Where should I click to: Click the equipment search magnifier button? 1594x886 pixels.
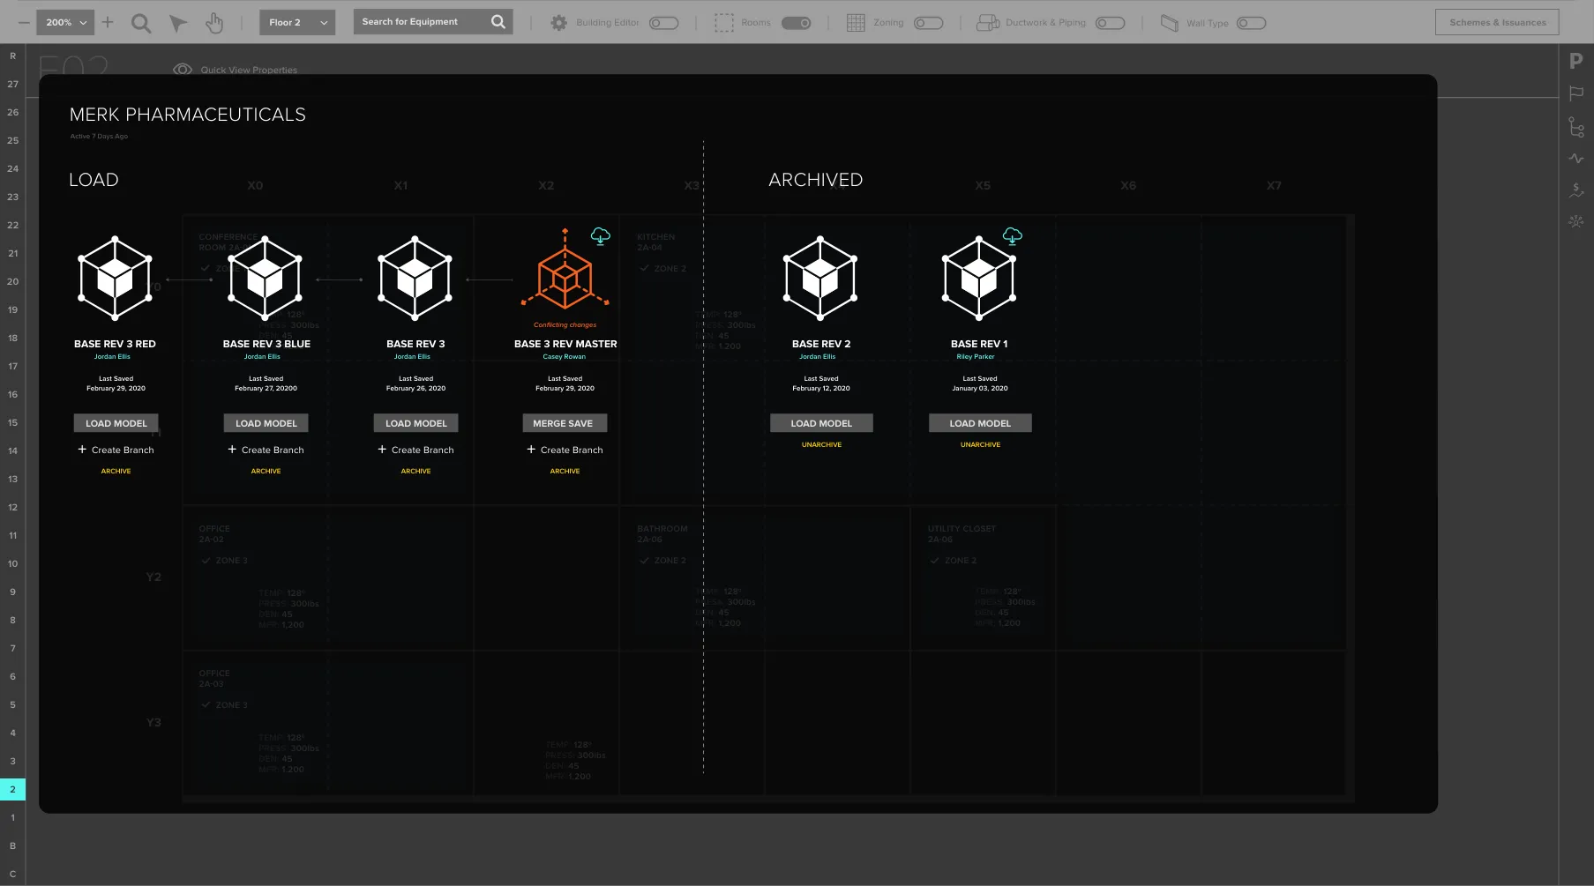(498, 22)
